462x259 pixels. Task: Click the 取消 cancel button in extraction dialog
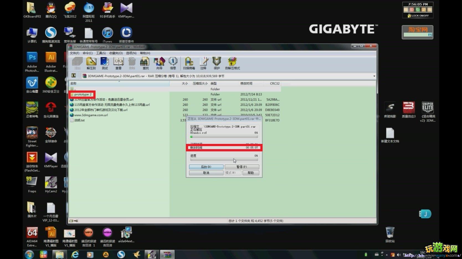tap(206, 173)
